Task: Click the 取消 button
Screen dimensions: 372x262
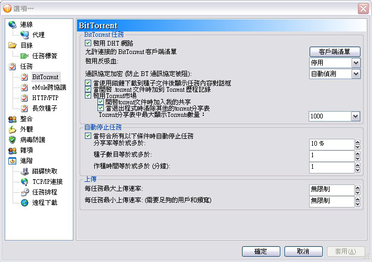Action: tap(303, 252)
